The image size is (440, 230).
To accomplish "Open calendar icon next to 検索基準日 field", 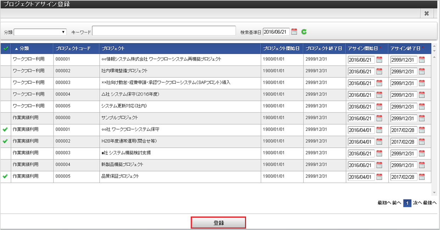I will pos(294,32).
